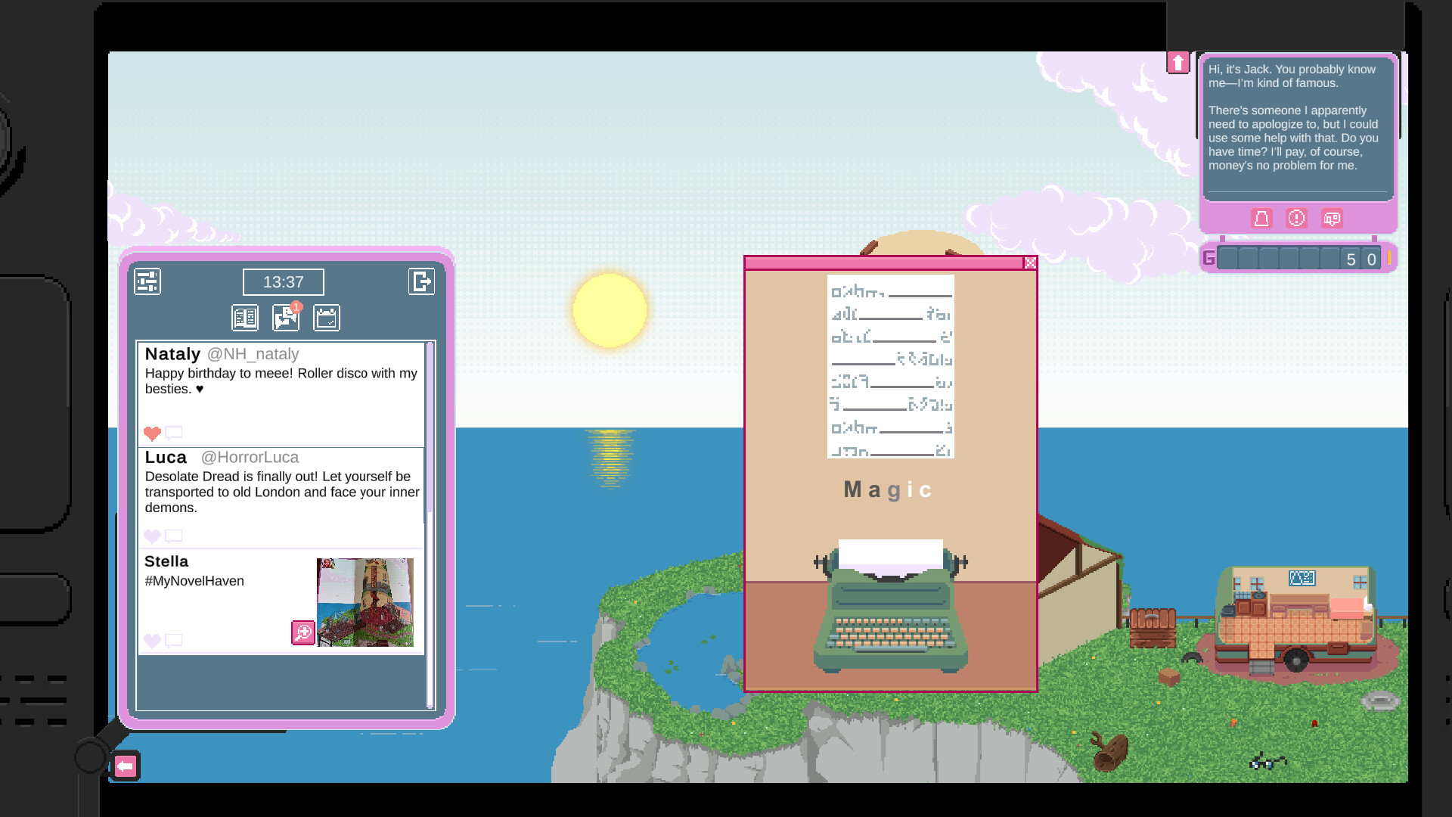Select the contacts book icon

tap(244, 318)
